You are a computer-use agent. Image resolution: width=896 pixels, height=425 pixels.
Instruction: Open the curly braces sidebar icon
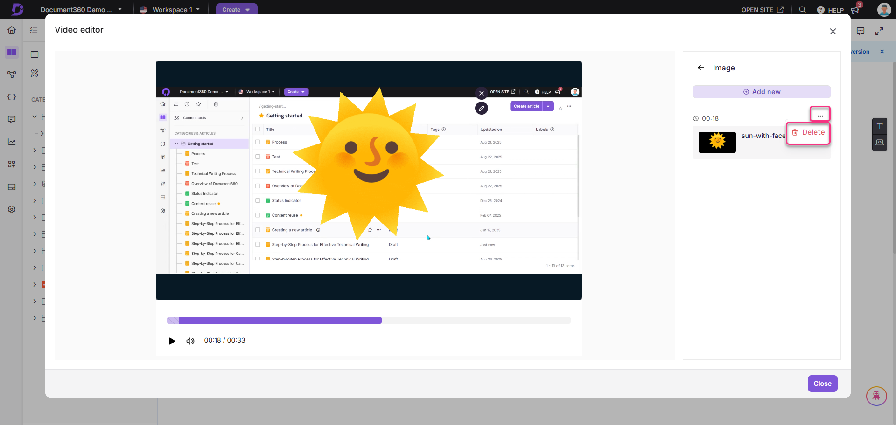click(12, 97)
